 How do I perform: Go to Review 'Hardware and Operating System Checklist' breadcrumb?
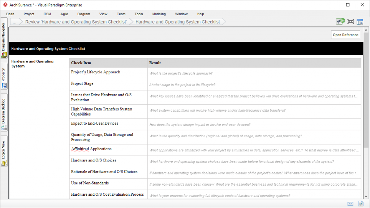coord(76,22)
